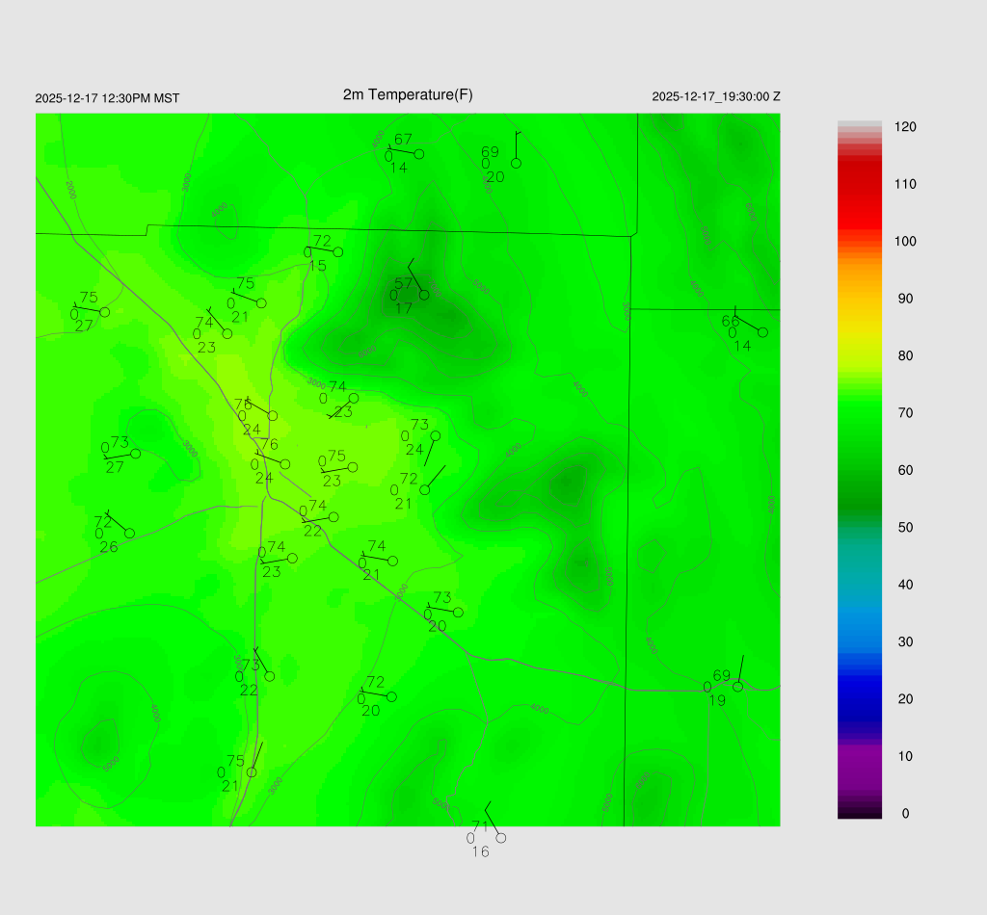Screen dimensions: 987x915
Task: Select the station circle reading 75 over 27
Action: pyautogui.click(x=104, y=312)
